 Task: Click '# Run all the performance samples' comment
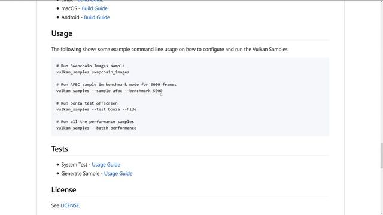pos(95,122)
